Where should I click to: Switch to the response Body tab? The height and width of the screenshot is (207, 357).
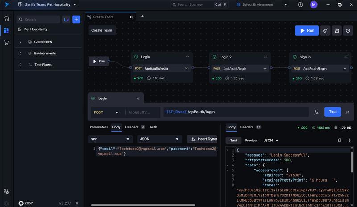tap(231, 127)
